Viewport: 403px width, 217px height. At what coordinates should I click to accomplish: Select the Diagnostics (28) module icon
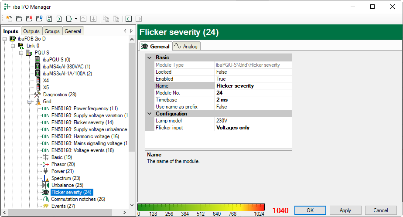coord(37,95)
